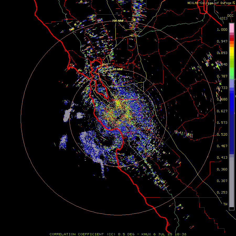
Task: Click the TH label at the scale bottom
Action: 225,204
